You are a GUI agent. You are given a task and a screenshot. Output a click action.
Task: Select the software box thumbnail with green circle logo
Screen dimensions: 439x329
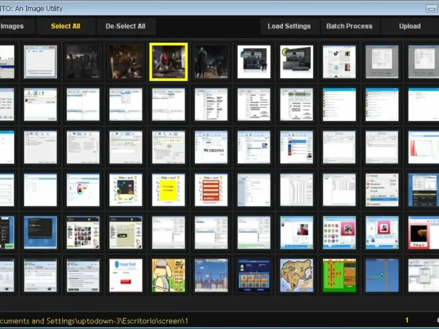[x=296, y=62]
